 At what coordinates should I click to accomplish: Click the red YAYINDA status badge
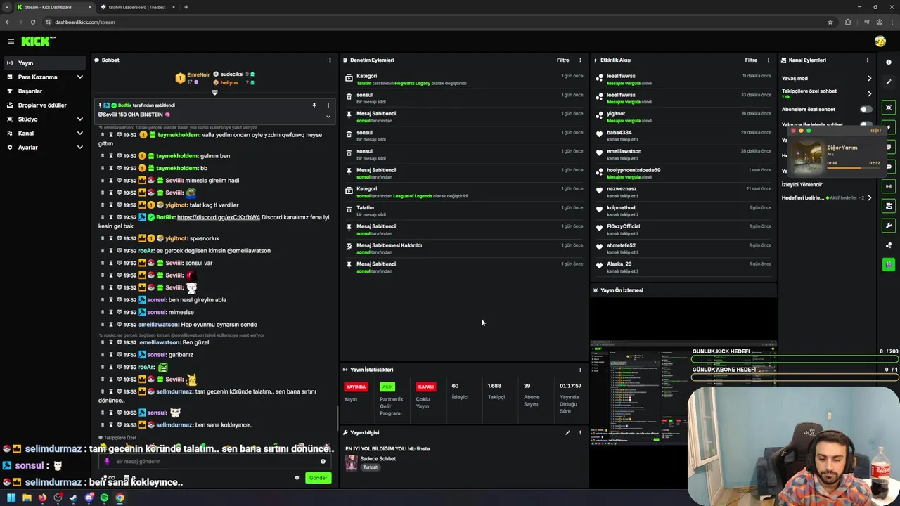click(x=356, y=387)
